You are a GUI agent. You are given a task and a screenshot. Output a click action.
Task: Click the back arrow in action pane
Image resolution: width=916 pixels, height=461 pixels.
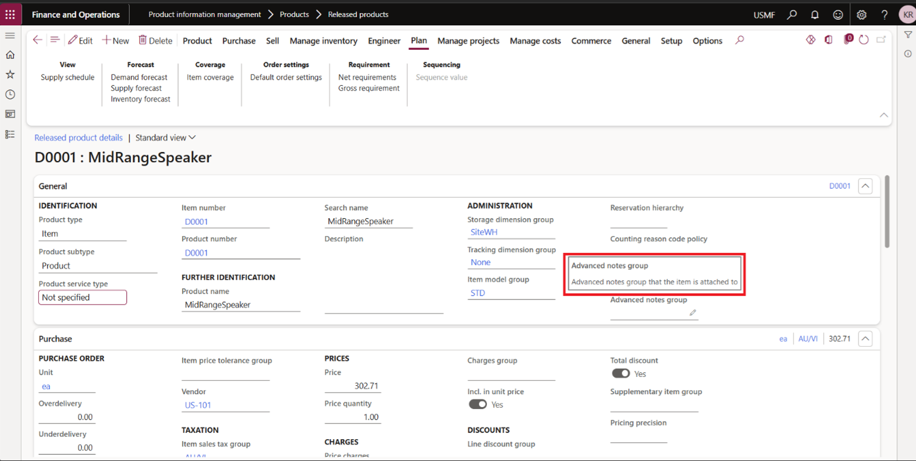tap(38, 40)
